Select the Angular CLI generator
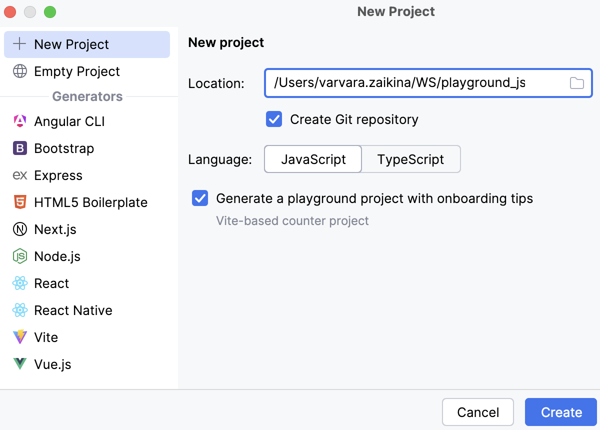This screenshot has width=600, height=430. point(69,121)
